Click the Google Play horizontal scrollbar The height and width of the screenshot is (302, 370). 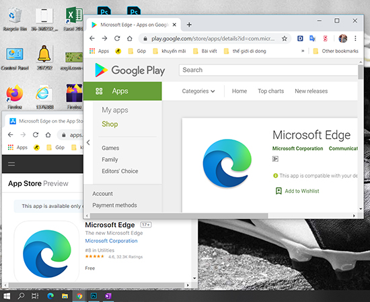179,215
